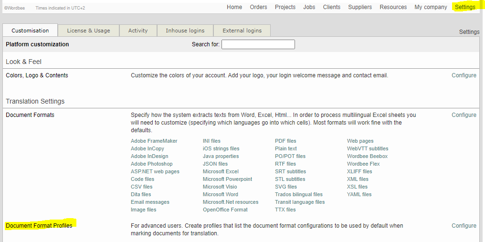Switch to the License & Usage tab
Viewport: 485px width, 242px height.
click(x=88, y=31)
